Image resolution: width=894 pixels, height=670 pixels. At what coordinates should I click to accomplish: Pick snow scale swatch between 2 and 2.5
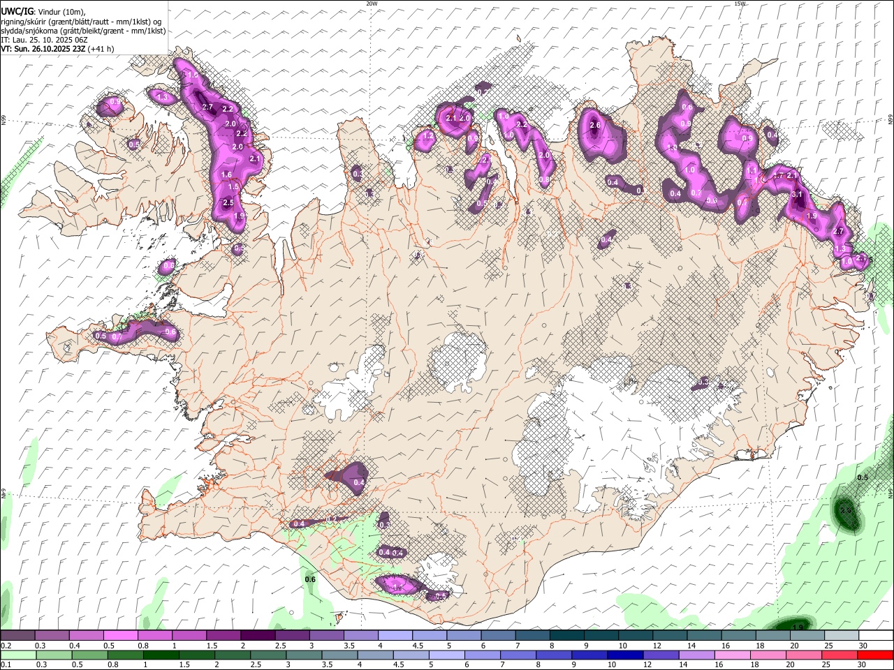tap(258, 636)
